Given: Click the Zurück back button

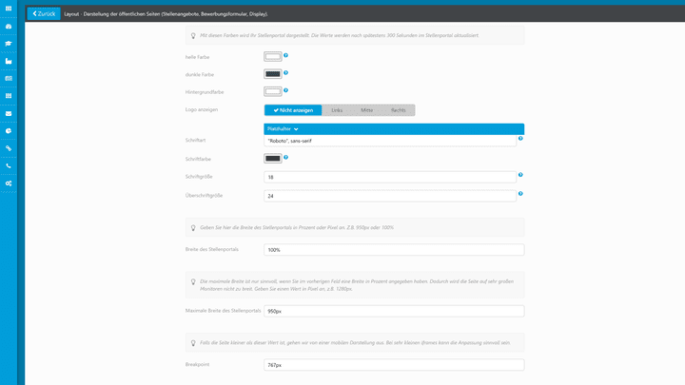Looking at the screenshot, I should point(43,14).
